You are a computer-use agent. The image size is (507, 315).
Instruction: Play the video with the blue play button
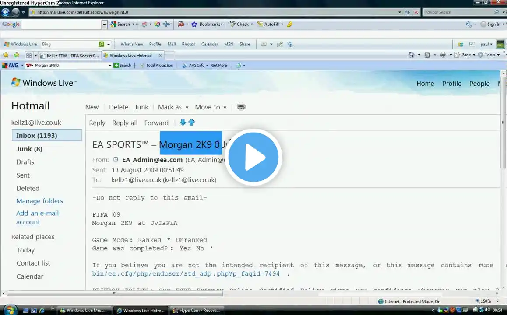coord(253,157)
